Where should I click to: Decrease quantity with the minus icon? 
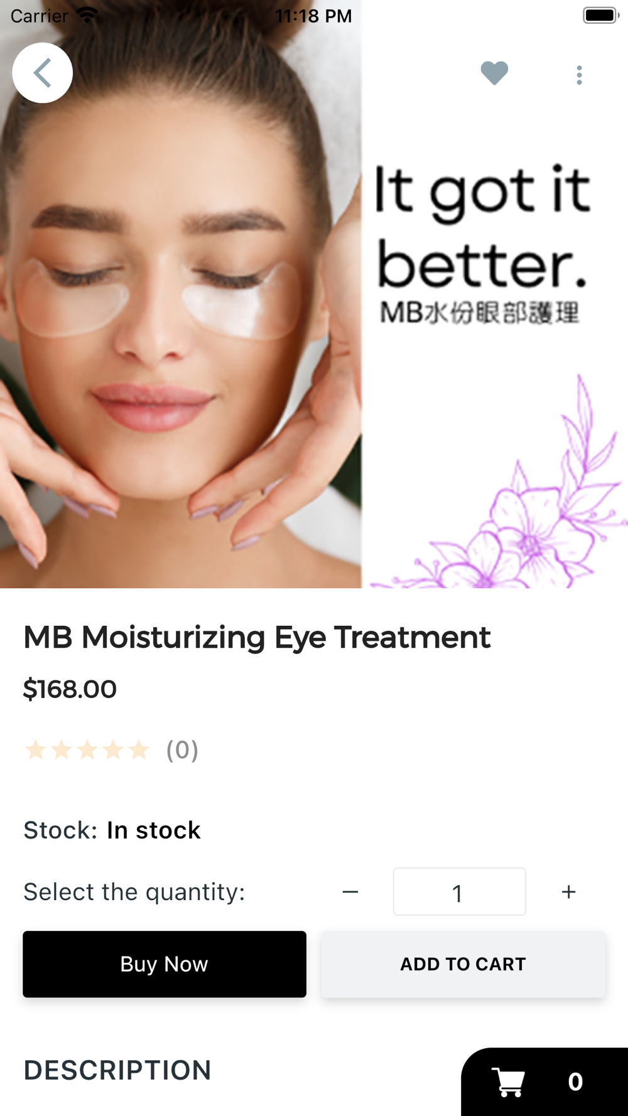pyautogui.click(x=350, y=892)
